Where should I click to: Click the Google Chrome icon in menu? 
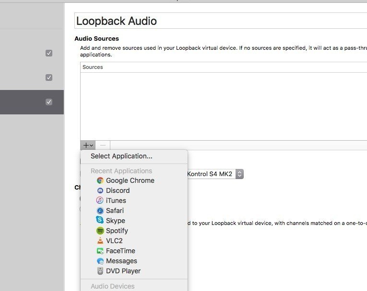point(100,180)
